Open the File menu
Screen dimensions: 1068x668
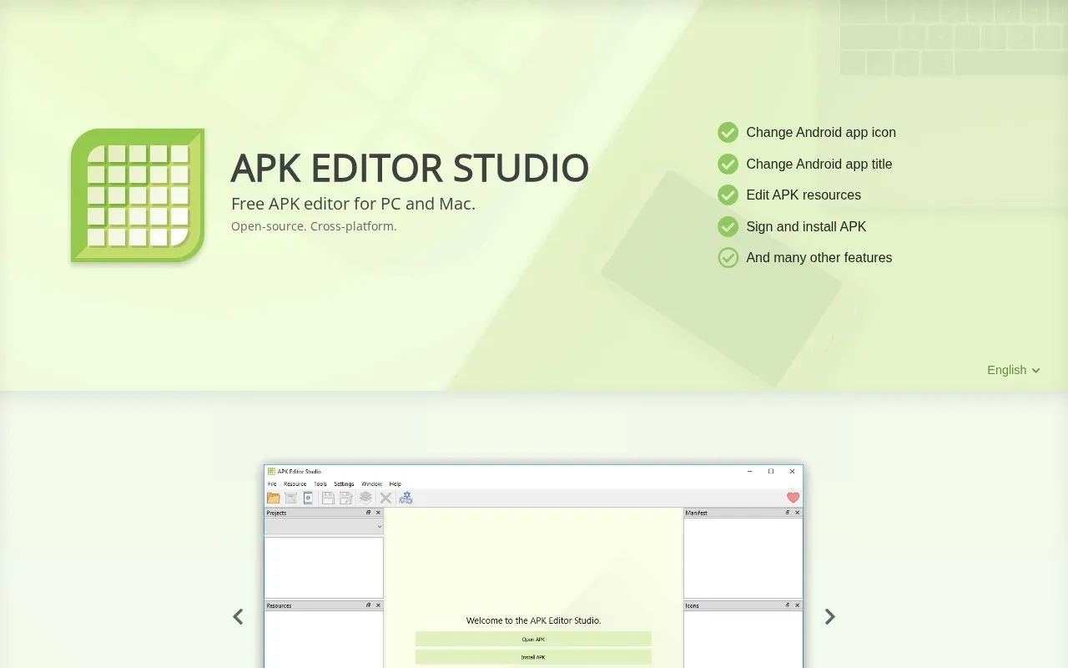272,484
